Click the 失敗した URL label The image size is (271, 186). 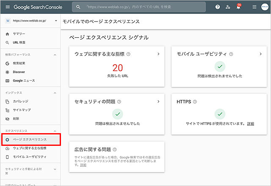(118, 76)
